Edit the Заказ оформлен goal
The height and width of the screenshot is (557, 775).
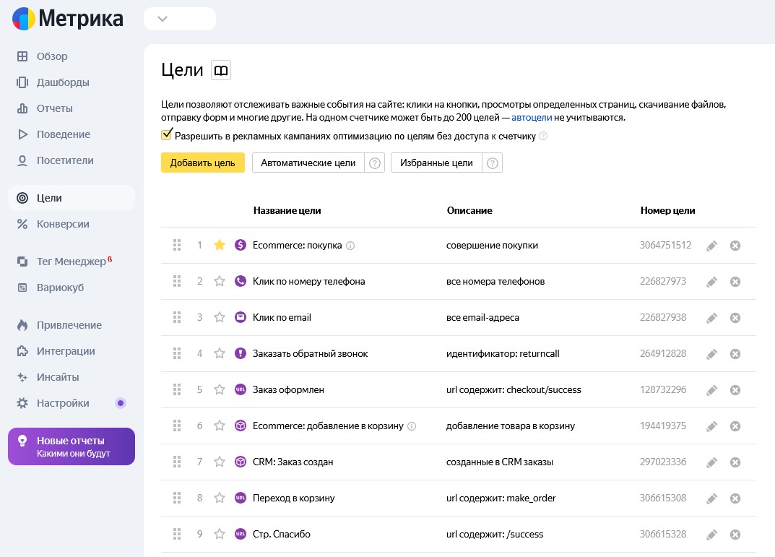click(711, 390)
